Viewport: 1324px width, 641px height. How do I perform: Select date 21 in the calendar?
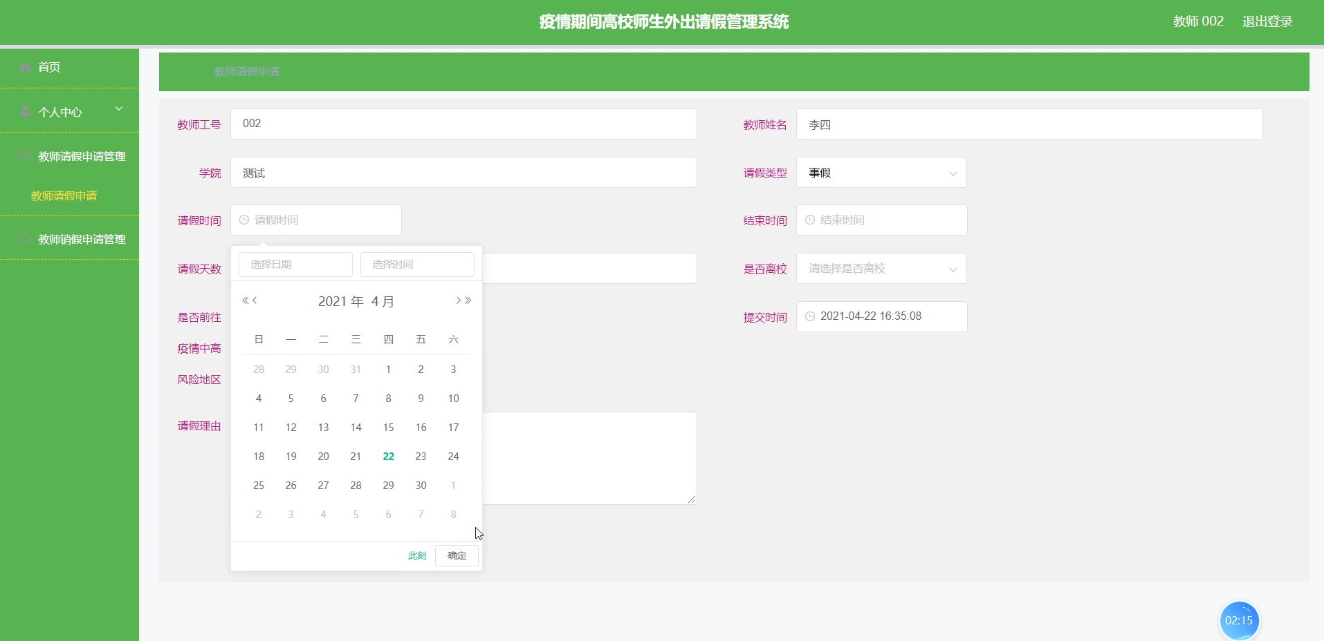point(356,457)
